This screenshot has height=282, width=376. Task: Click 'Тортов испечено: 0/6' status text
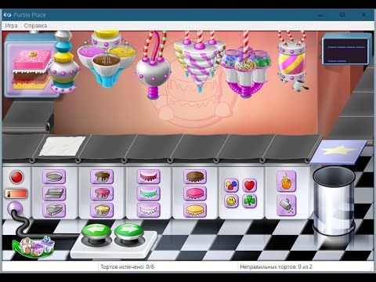tap(127, 267)
